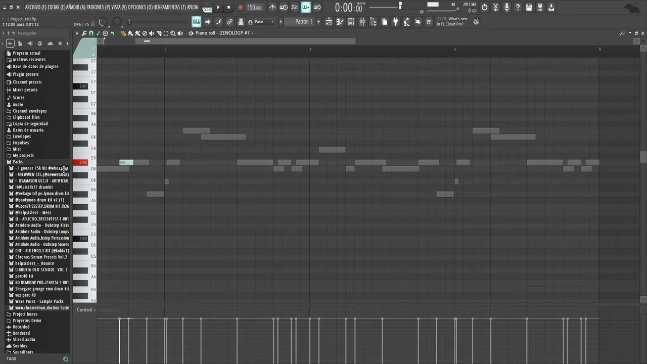Viewport: 647px width, 364px height.
Task: Open the piano roll wrench tools menu
Action: coord(84,33)
